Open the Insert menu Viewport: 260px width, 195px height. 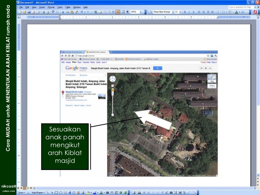[x=41, y=7]
